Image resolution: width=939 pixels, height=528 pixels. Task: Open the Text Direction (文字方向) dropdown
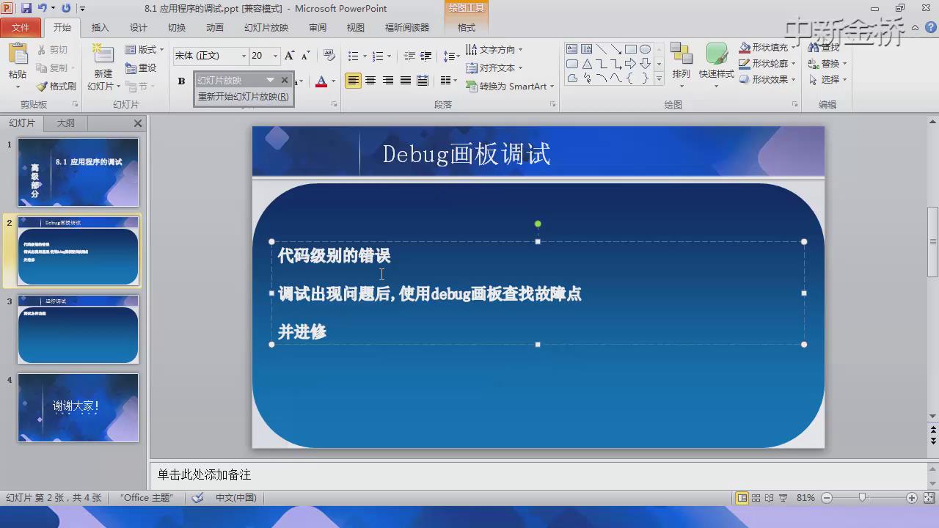tap(495, 50)
